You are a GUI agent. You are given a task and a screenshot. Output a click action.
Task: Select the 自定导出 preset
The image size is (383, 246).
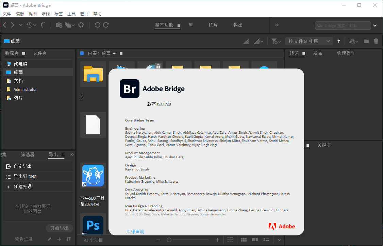tap(38, 166)
